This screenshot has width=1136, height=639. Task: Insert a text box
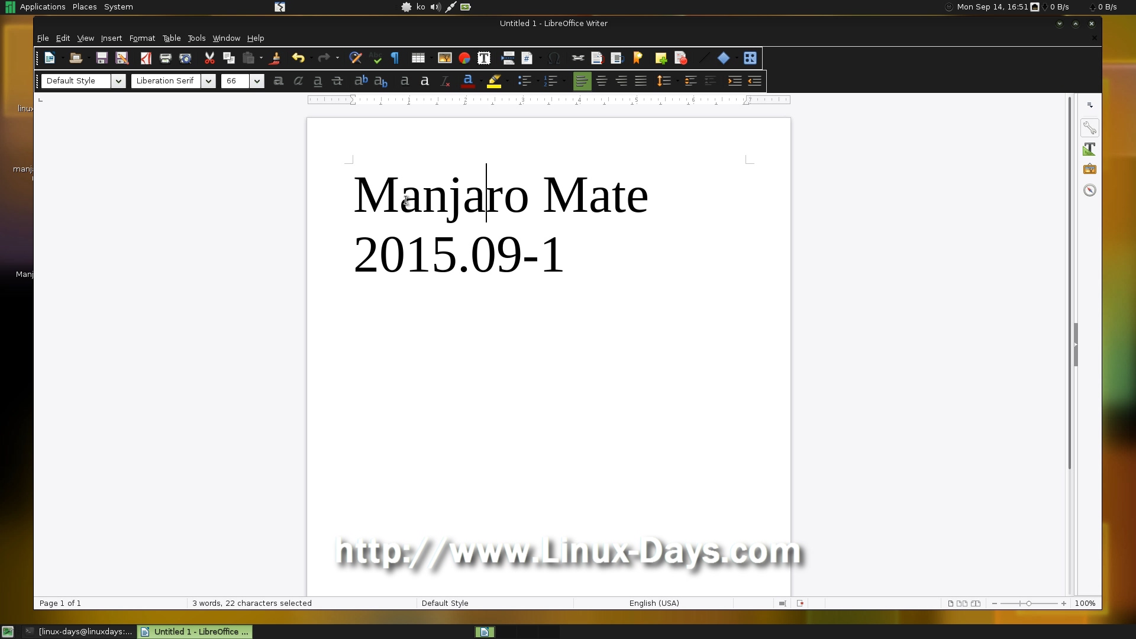point(484,58)
